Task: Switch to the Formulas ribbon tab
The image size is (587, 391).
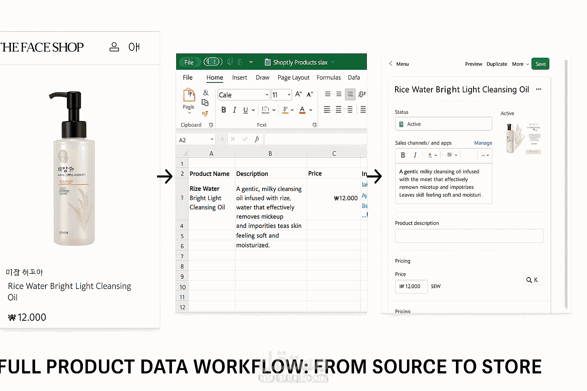Action: click(x=329, y=78)
